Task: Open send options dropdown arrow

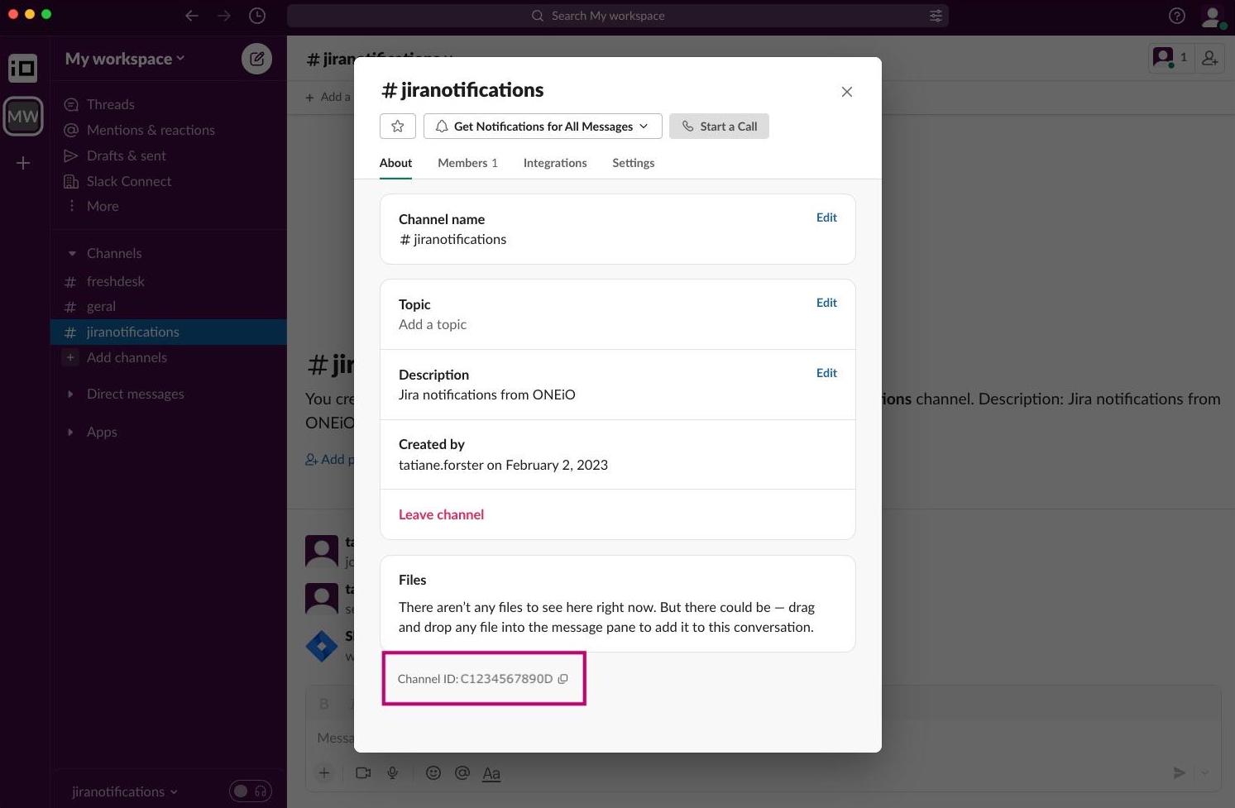Action: pyautogui.click(x=1204, y=772)
